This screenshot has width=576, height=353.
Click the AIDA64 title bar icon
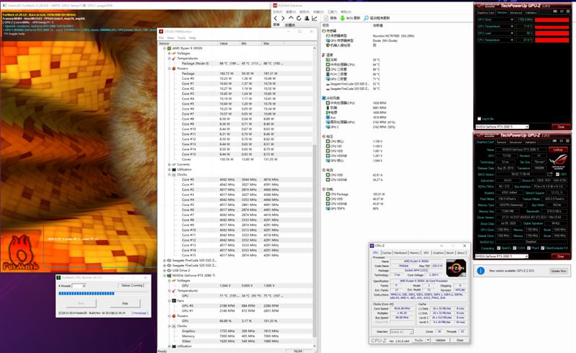(275, 6)
